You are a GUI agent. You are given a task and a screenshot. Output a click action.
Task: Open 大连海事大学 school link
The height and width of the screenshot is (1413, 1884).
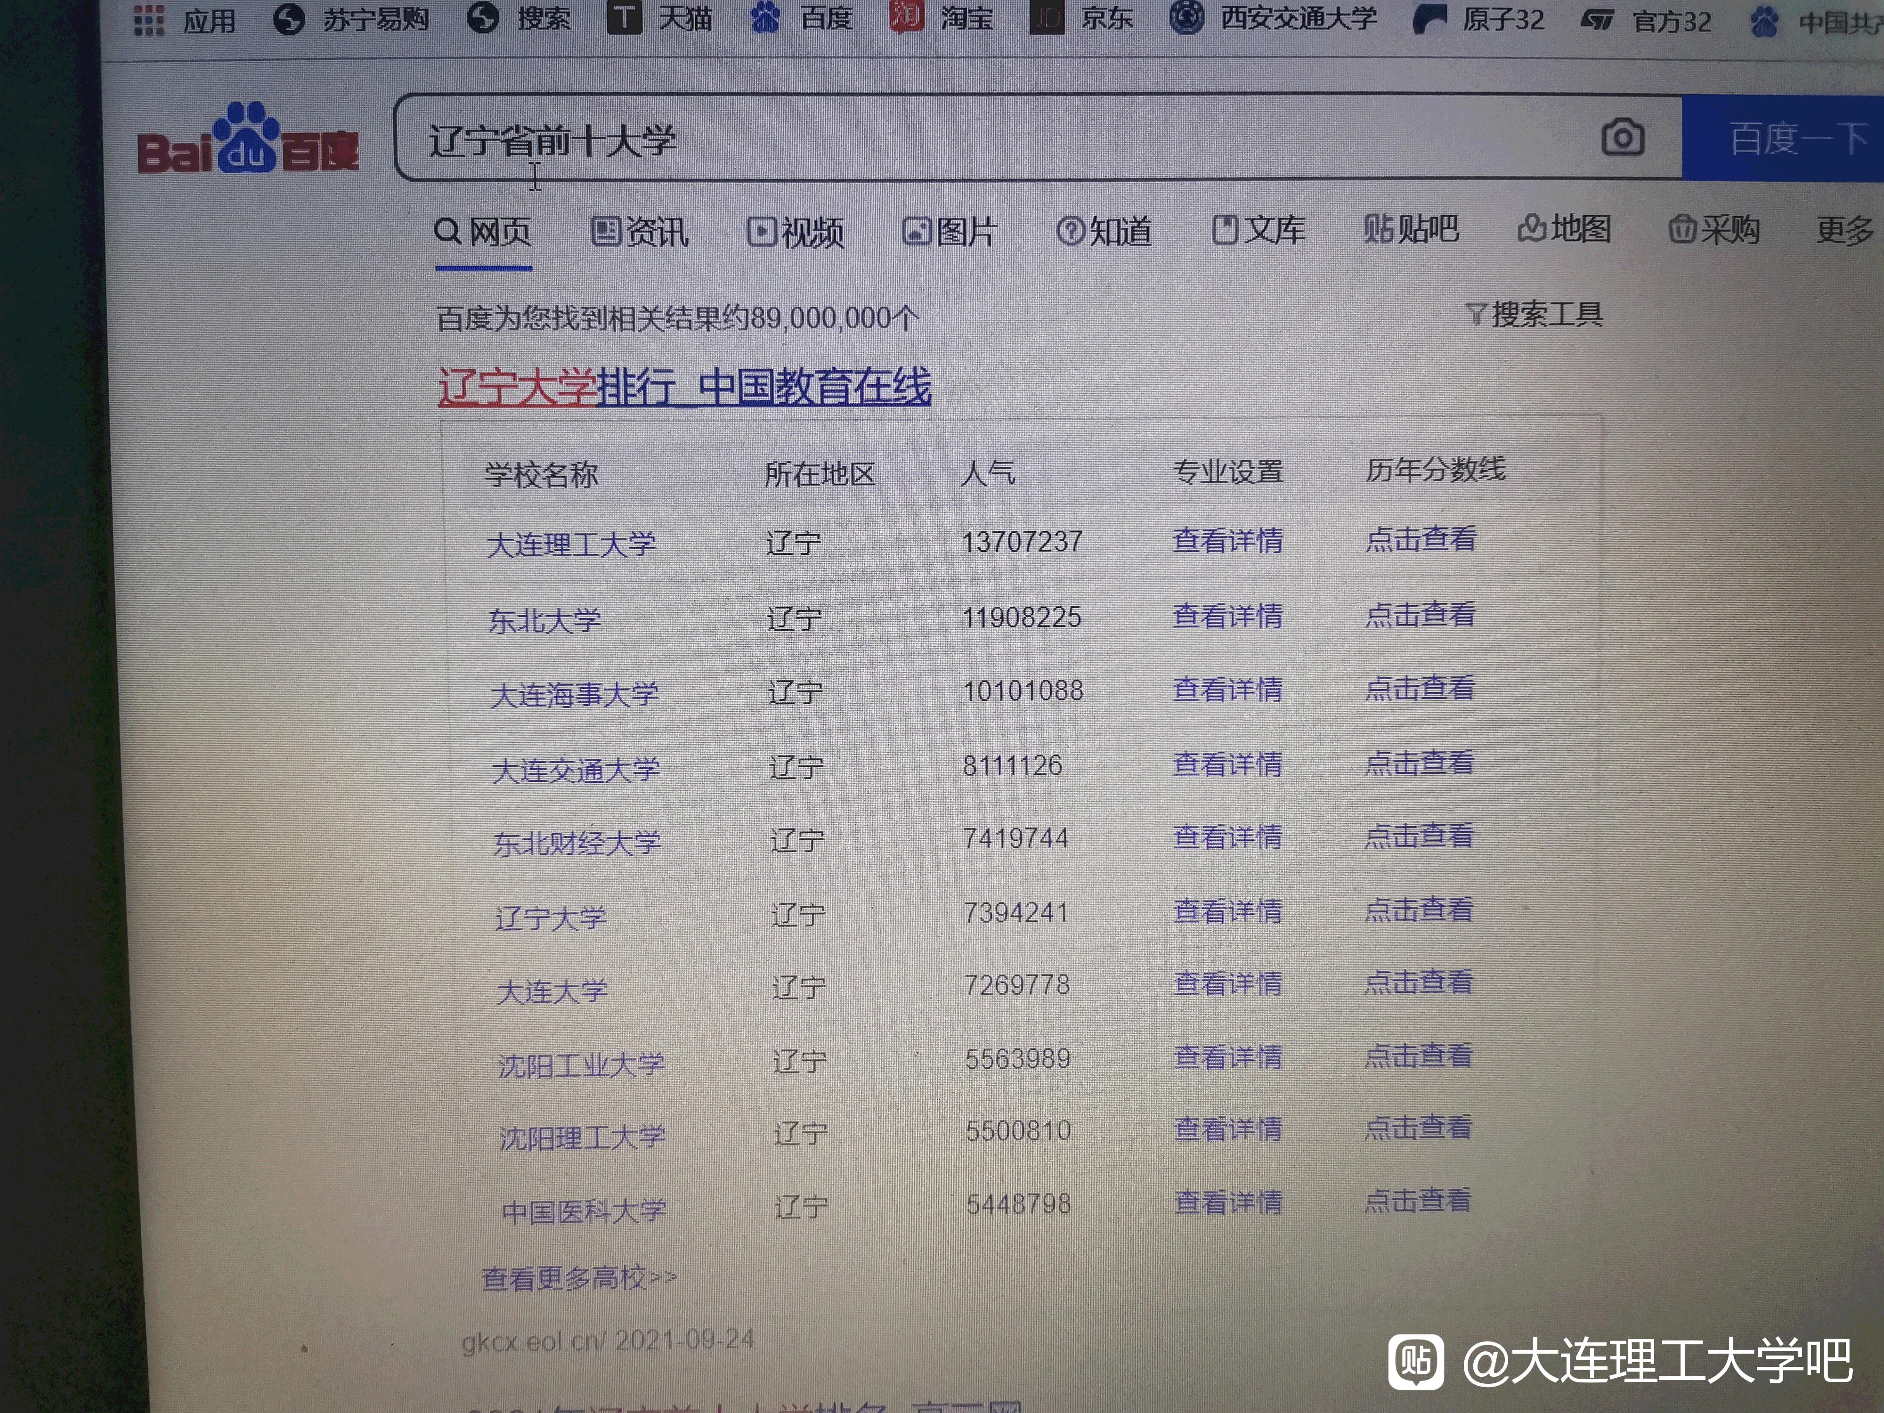point(574,695)
